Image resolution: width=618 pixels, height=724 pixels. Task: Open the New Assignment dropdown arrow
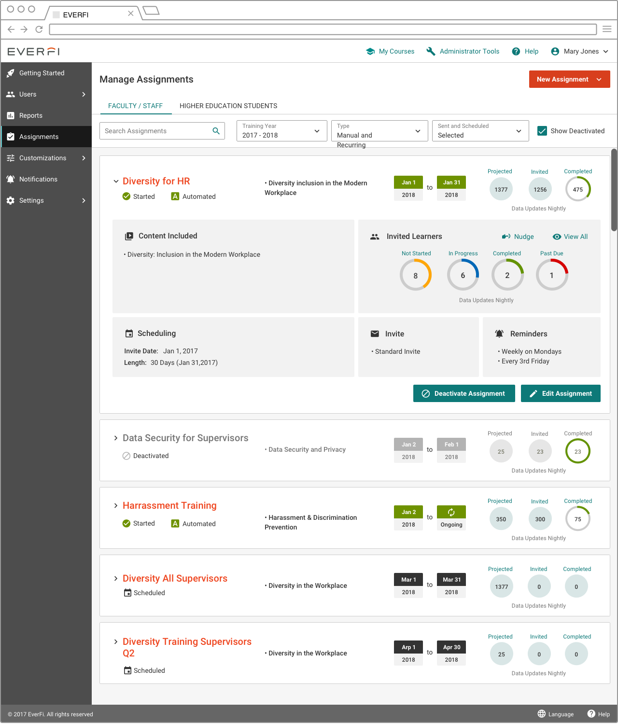click(x=599, y=79)
